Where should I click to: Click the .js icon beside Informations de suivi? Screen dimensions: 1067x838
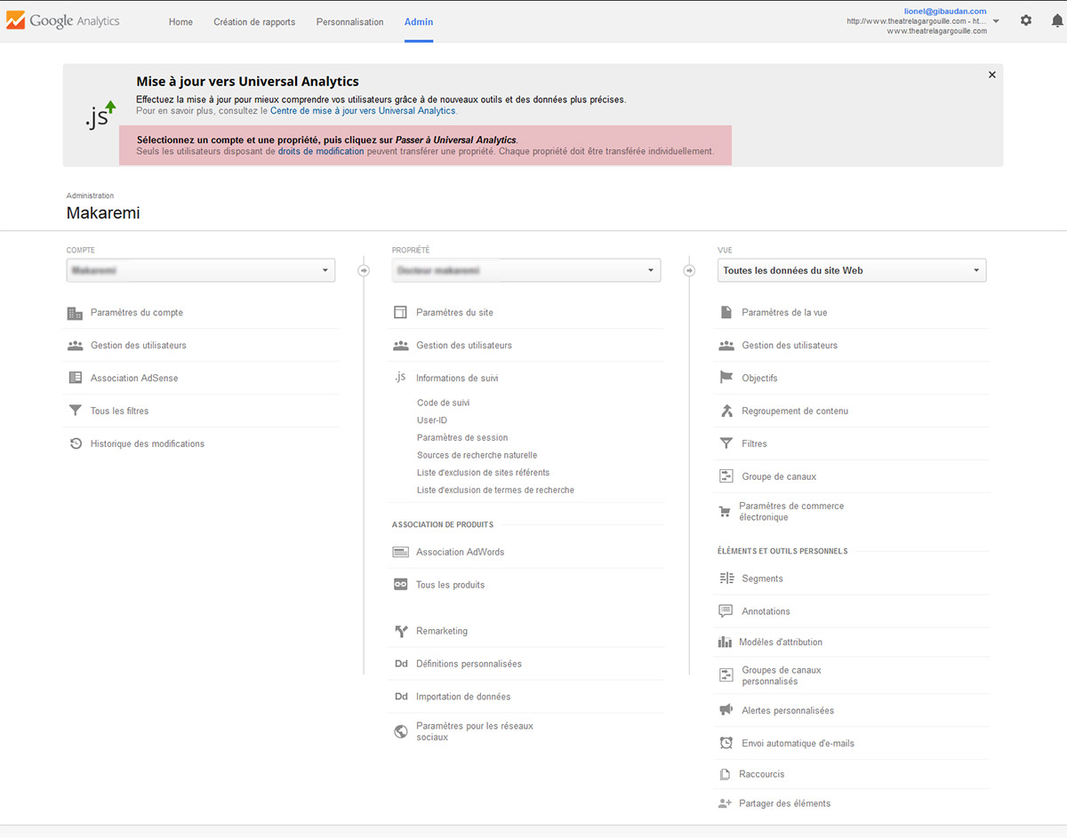point(401,378)
